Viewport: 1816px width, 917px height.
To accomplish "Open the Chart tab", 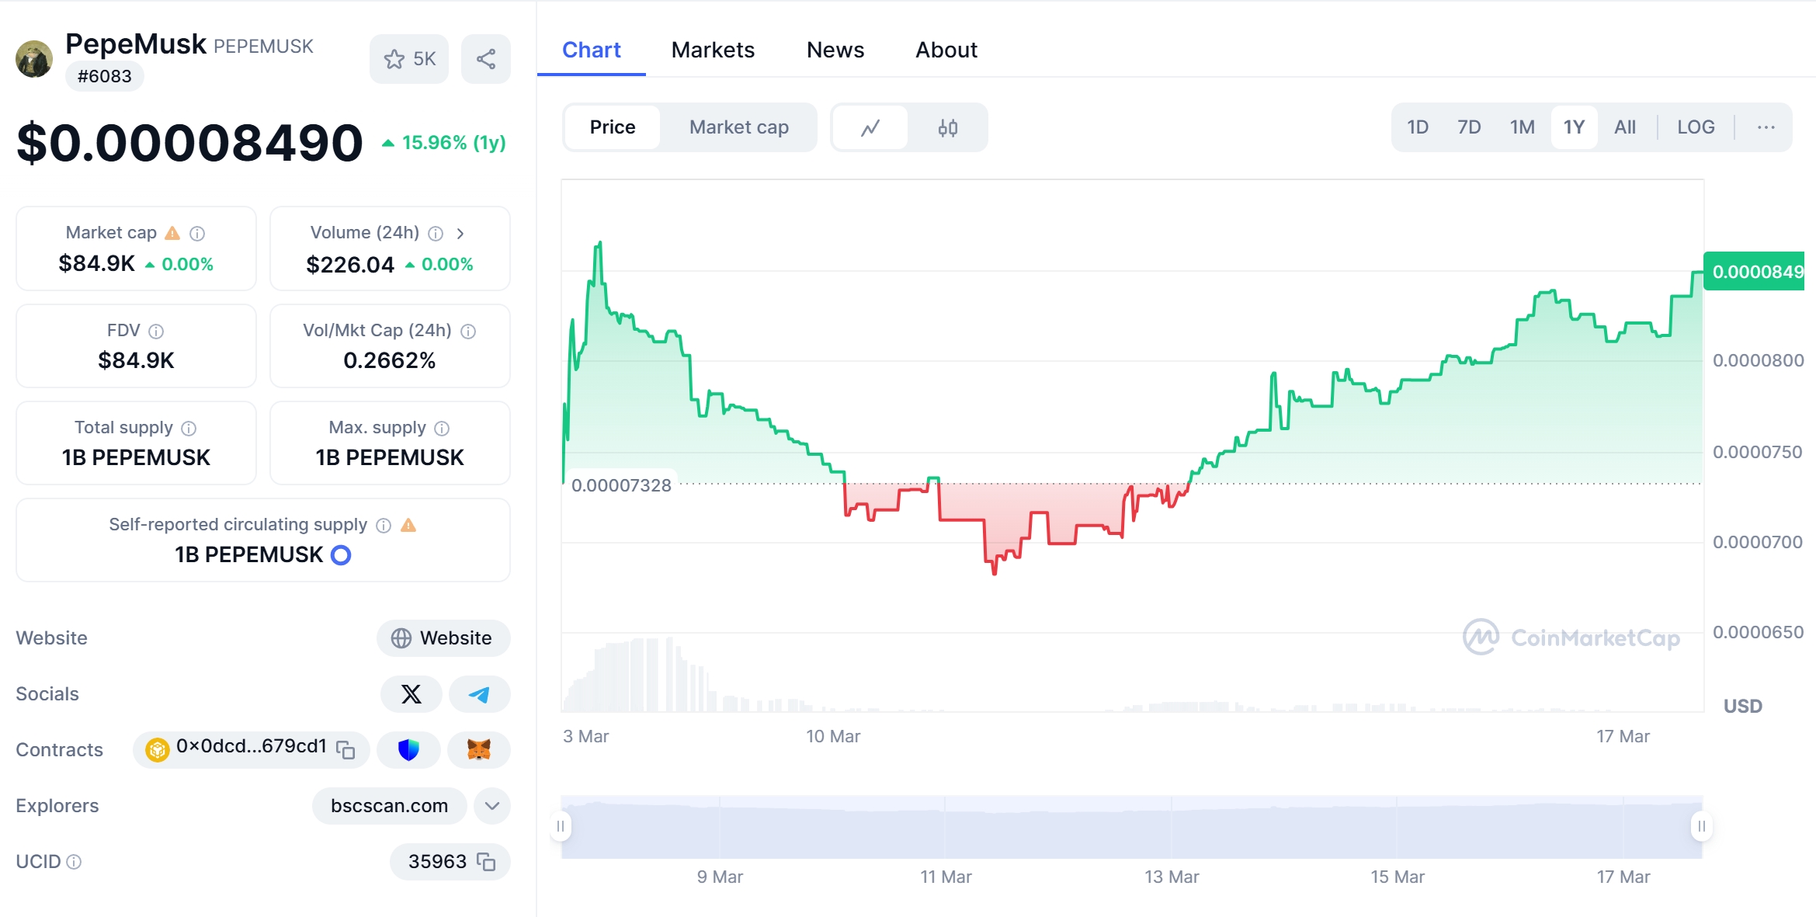I will (x=591, y=50).
